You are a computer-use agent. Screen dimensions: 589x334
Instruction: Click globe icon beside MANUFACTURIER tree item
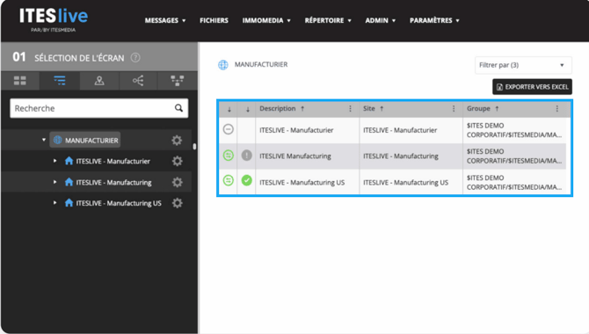click(57, 140)
